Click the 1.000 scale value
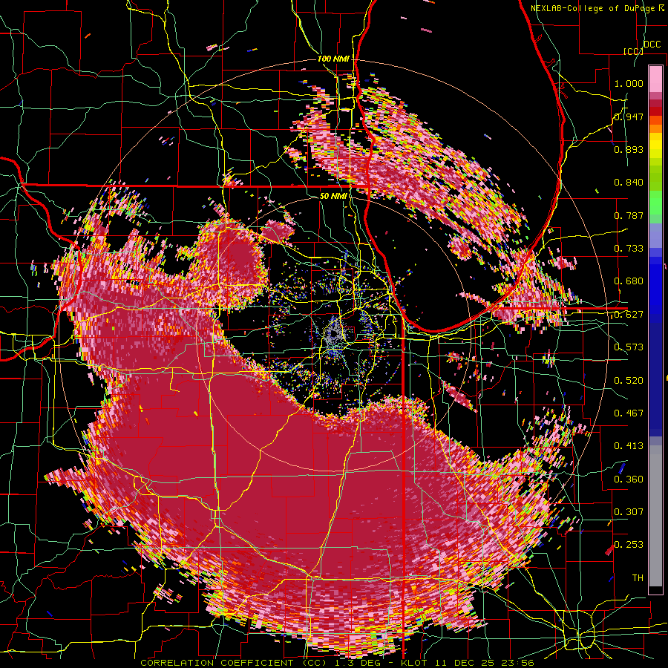Viewport: 668px width, 668px height. point(629,83)
